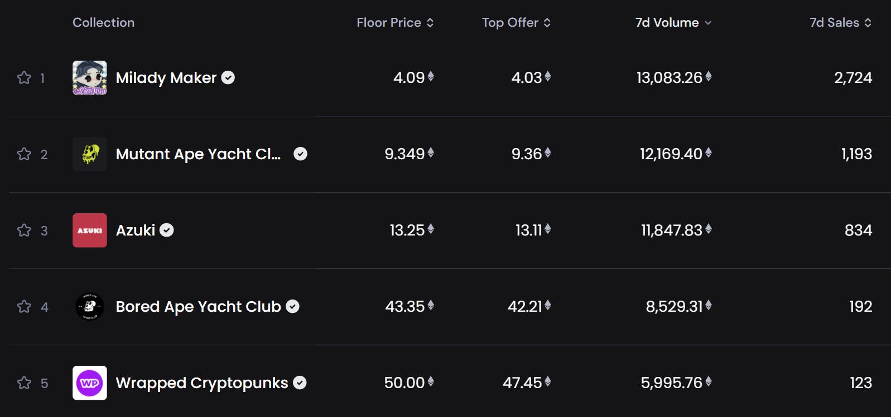The width and height of the screenshot is (891, 417).
Task: Click the red Azuki logo icon
Action: pyautogui.click(x=90, y=230)
